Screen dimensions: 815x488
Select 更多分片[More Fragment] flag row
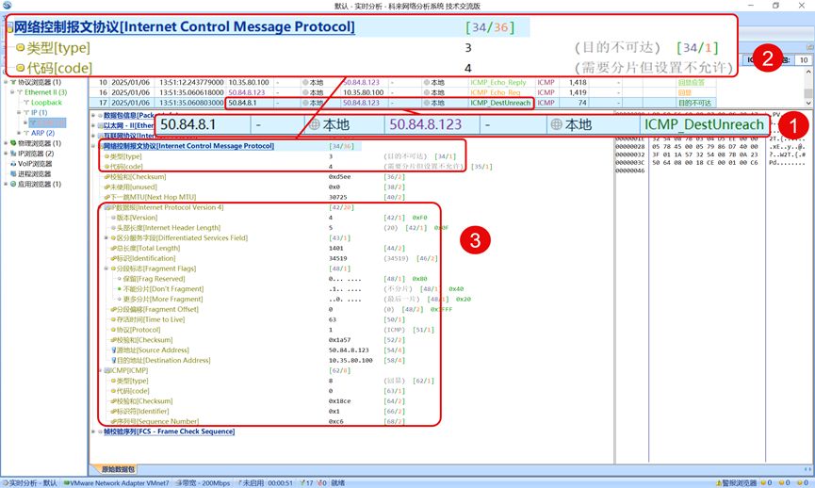[x=159, y=300]
